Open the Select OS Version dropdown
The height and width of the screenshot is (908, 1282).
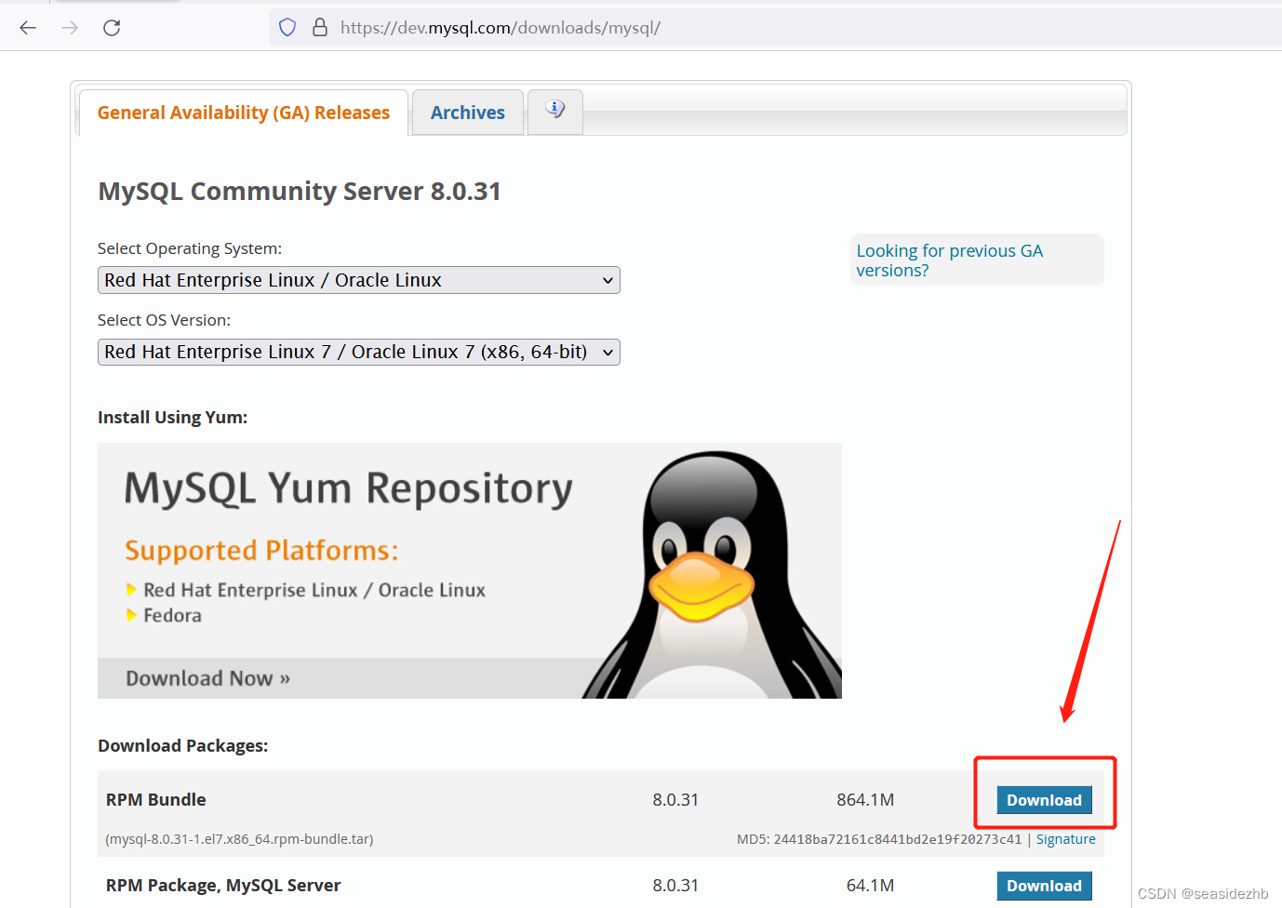pos(359,352)
